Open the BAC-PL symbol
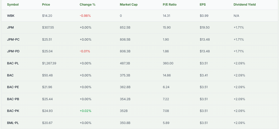 tap(13, 63)
